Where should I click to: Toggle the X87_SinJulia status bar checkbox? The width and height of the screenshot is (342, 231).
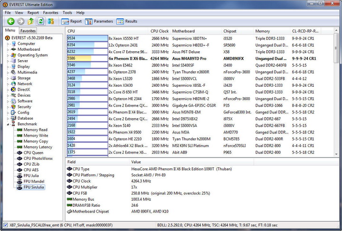click(x=6, y=225)
